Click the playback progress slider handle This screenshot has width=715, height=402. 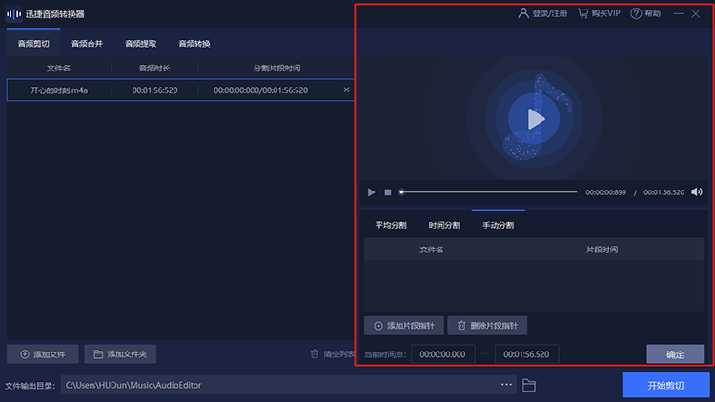pyautogui.click(x=401, y=192)
